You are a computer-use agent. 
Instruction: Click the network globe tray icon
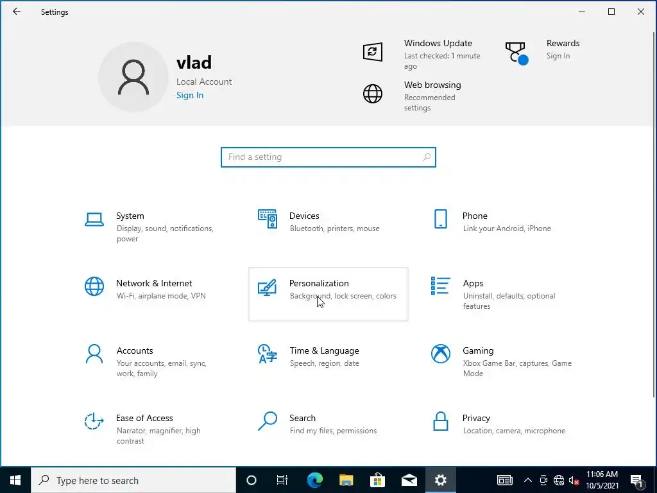[x=559, y=480]
